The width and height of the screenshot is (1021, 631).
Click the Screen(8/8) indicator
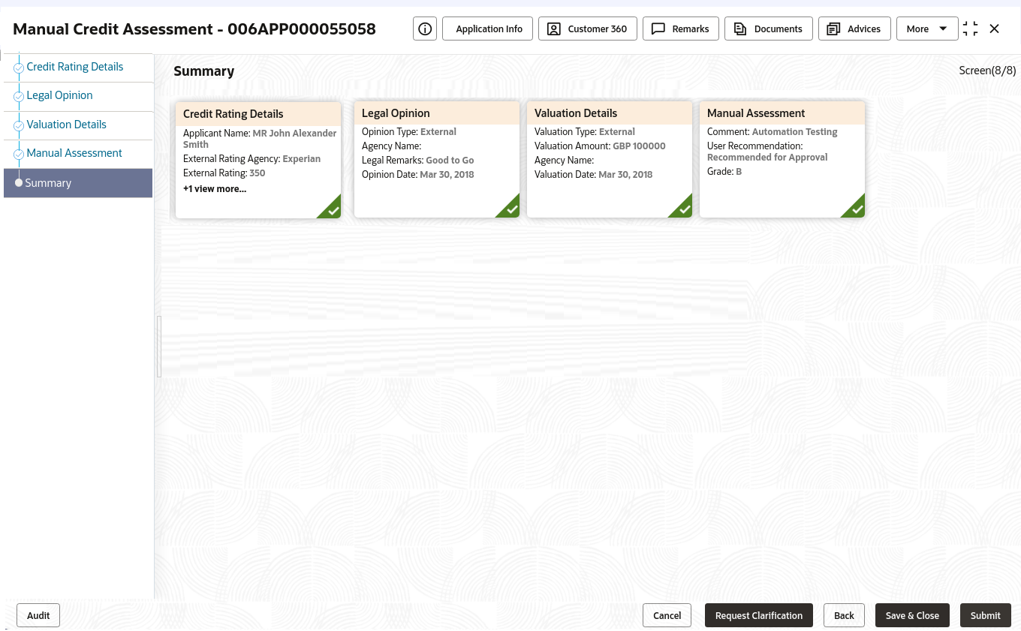(987, 71)
